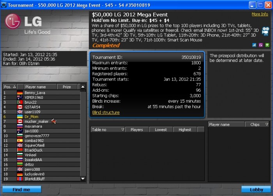Viewport: 273px width, 196px height.
Task: Select player drBzz
Action: 42,164
